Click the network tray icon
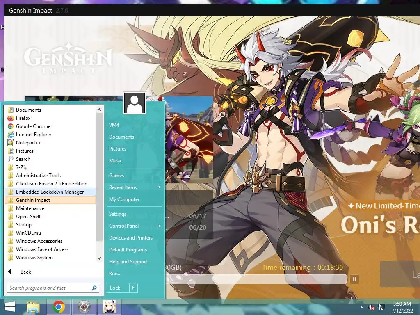Screen dimensions: 420x315 [381, 308]
